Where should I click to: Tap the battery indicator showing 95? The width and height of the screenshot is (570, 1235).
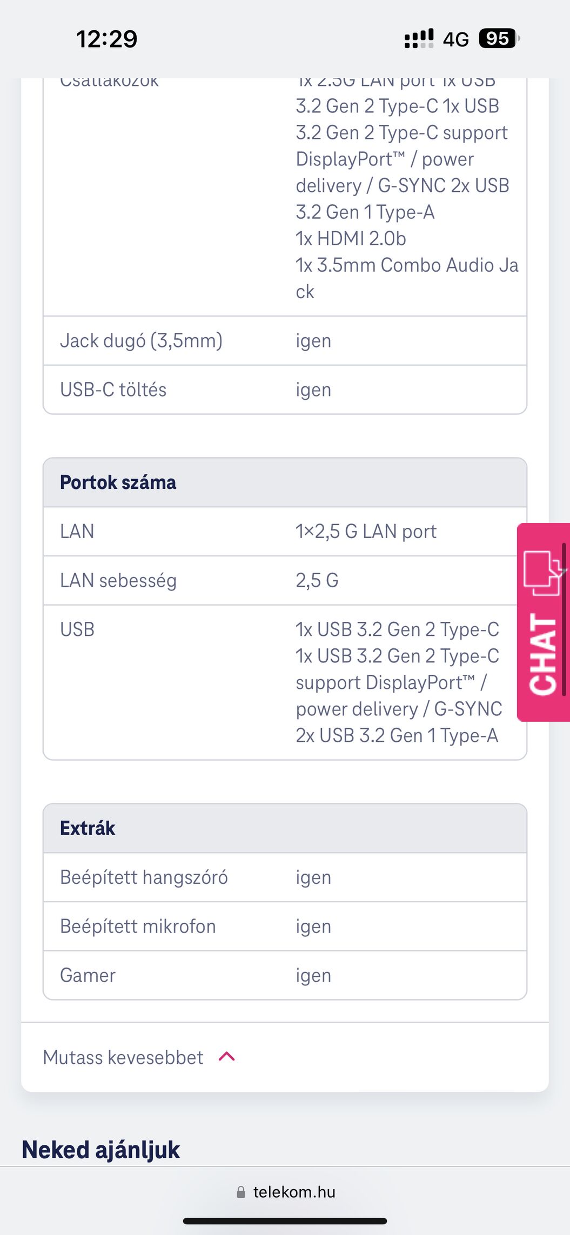498,39
